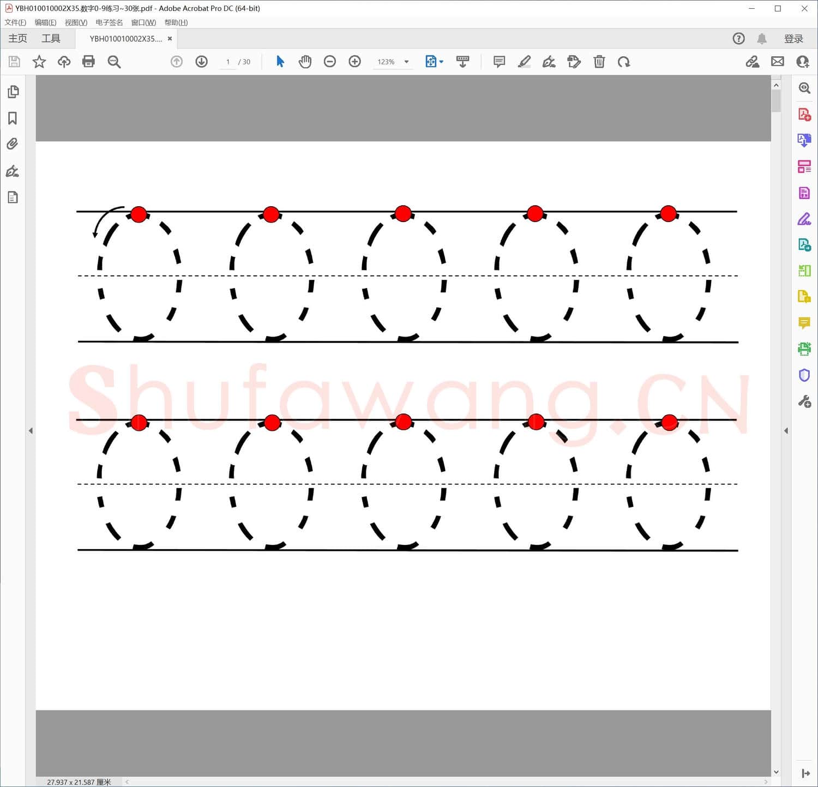Image resolution: width=818 pixels, height=787 pixels.
Task: Open the Organize Pages tool
Action: click(x=804, y=167)
